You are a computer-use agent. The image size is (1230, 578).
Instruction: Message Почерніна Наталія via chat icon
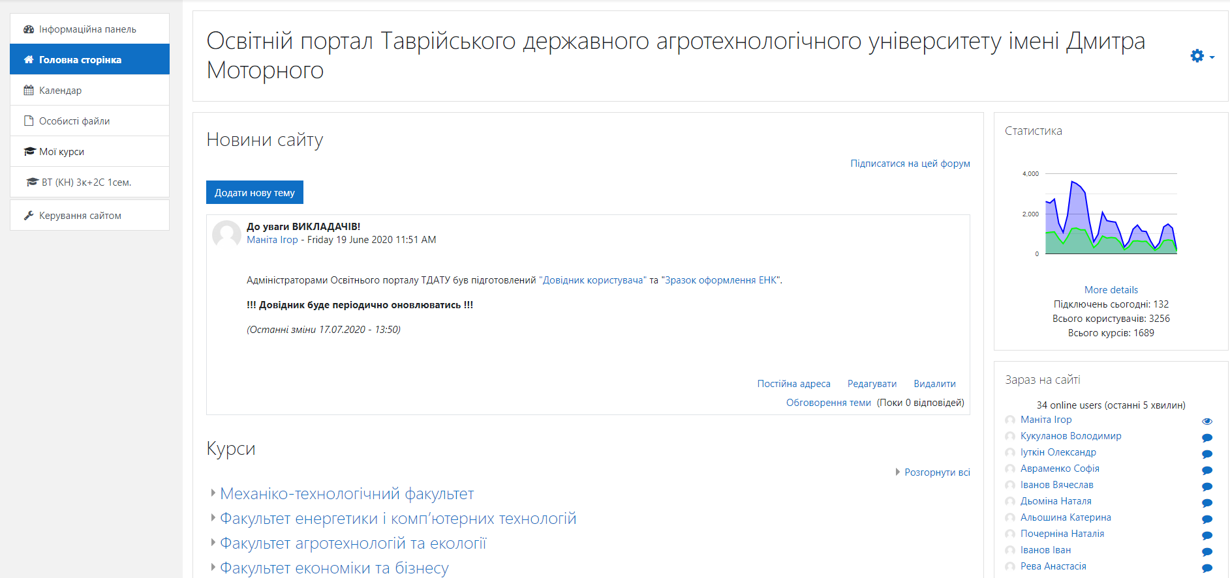tap(1207, 536)
